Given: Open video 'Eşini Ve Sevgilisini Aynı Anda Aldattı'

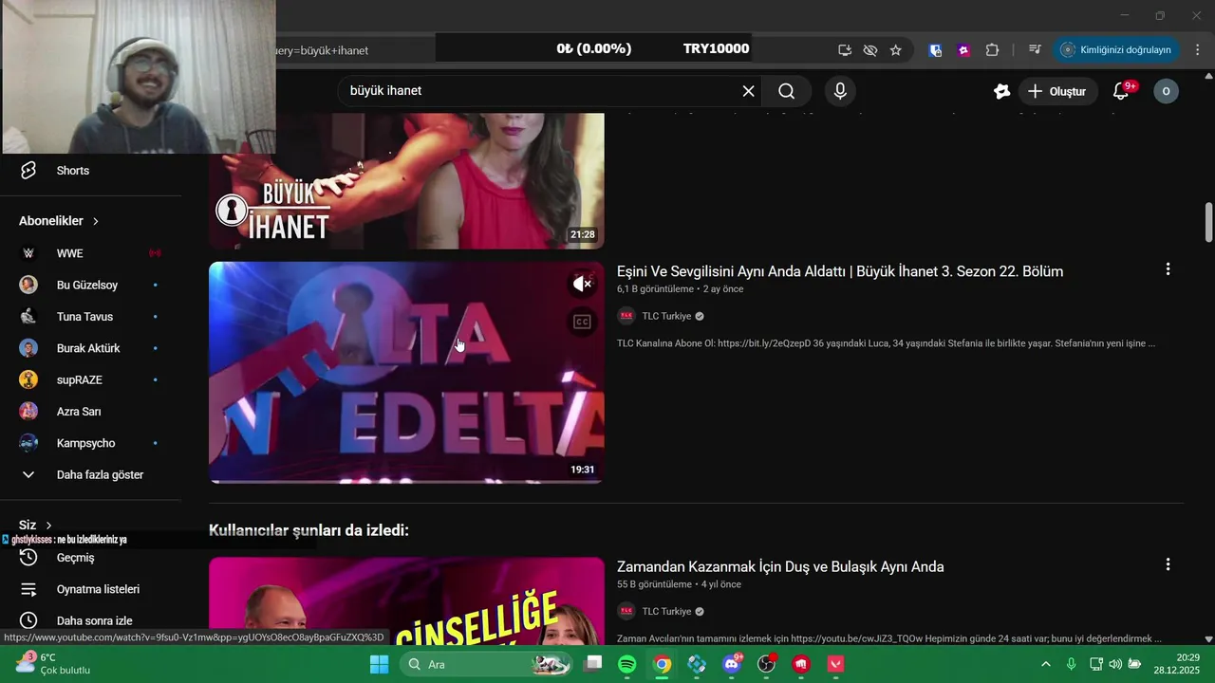Looking at the screenshot, I should pos(840,271).
